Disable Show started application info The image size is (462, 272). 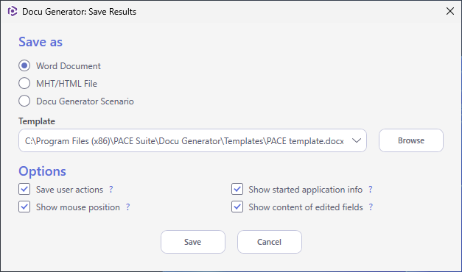(x=237, y=189)
